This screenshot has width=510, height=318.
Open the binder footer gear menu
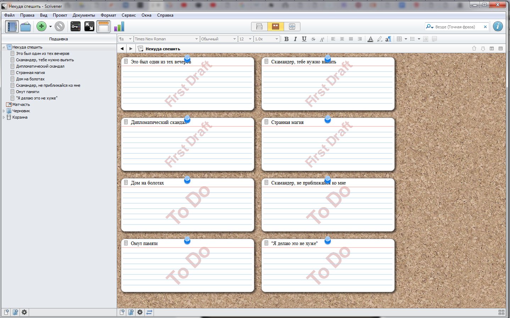(24, 312)
